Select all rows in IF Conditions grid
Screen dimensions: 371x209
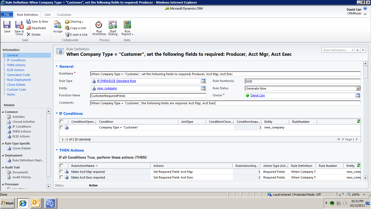61,122
